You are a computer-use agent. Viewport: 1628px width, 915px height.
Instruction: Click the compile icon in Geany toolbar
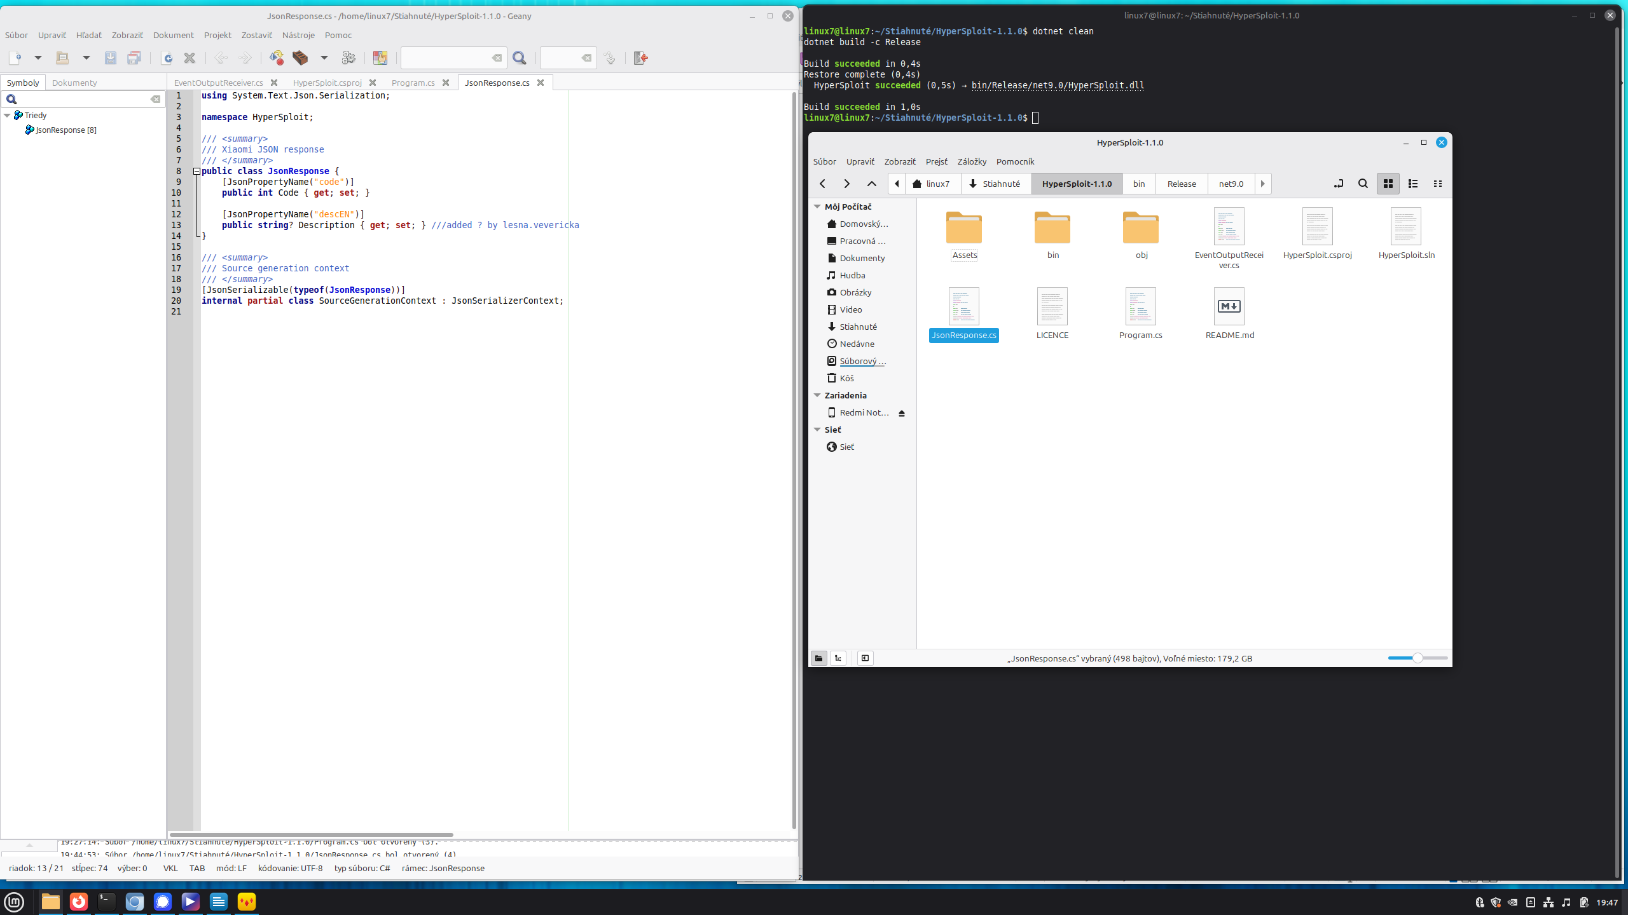click(276, 58)
